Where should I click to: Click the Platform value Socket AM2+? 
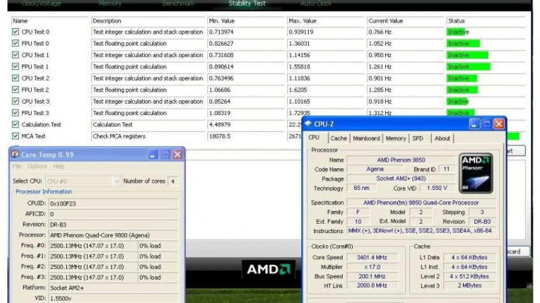pos(113,288)
